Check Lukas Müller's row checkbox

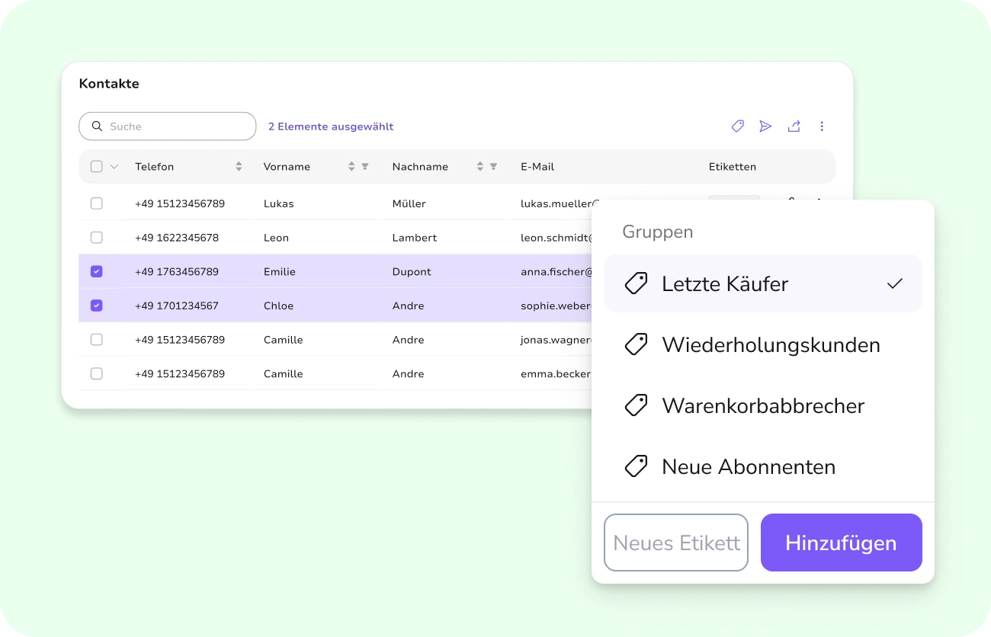[96, 203]
